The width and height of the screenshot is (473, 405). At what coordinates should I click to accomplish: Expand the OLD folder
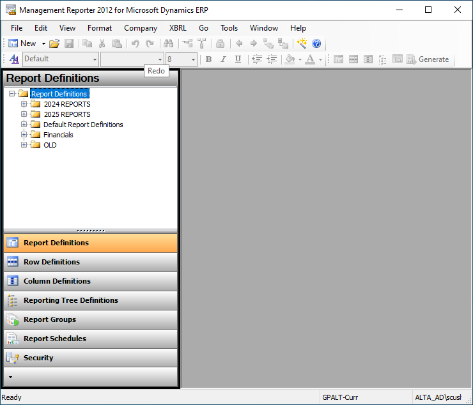pyautogui.click(x=24, y=145)
